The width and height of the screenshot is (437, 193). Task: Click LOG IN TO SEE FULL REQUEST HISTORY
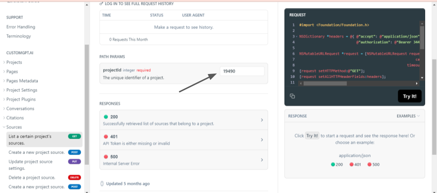click(x=139, y=4)
